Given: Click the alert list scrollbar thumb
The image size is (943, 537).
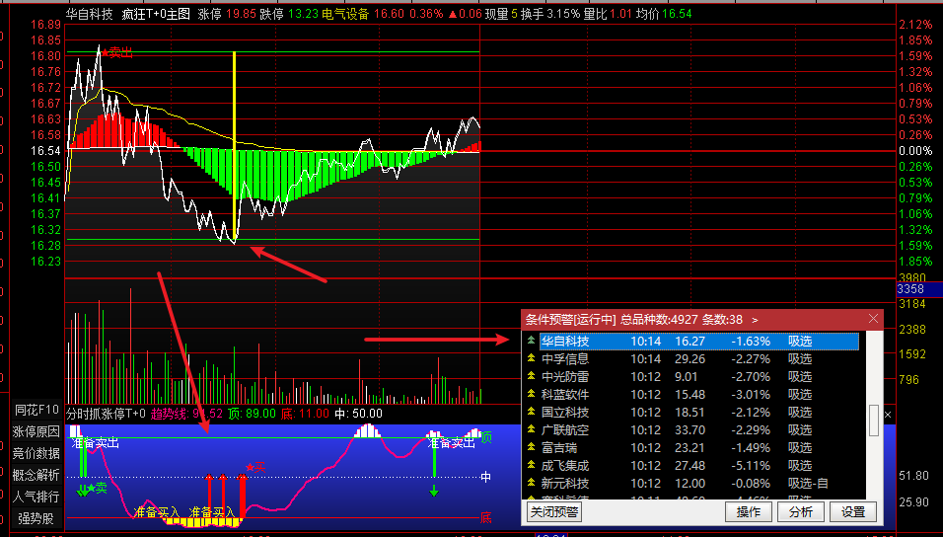Looking at the screenshot, I should click(874, 421).
